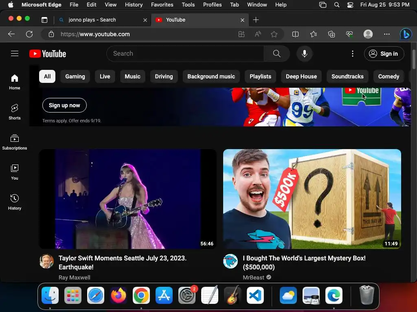Open Edge tab actions menu icon
Screen dimensions: 417x312
(x=44, y=20)
